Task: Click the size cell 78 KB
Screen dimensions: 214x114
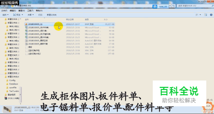Action: point(112,34)
